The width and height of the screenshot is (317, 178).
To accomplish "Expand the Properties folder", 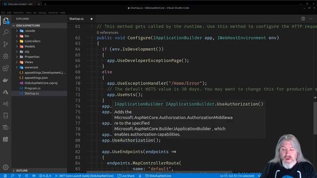I will pyautogui.click(x=17, y=57).
